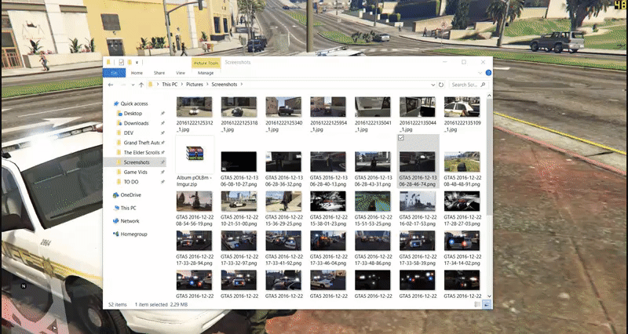Go back with the Back arrow
The width and height of the screenshot is (628, 334).
pyautogui.click(x=111, y=85)
